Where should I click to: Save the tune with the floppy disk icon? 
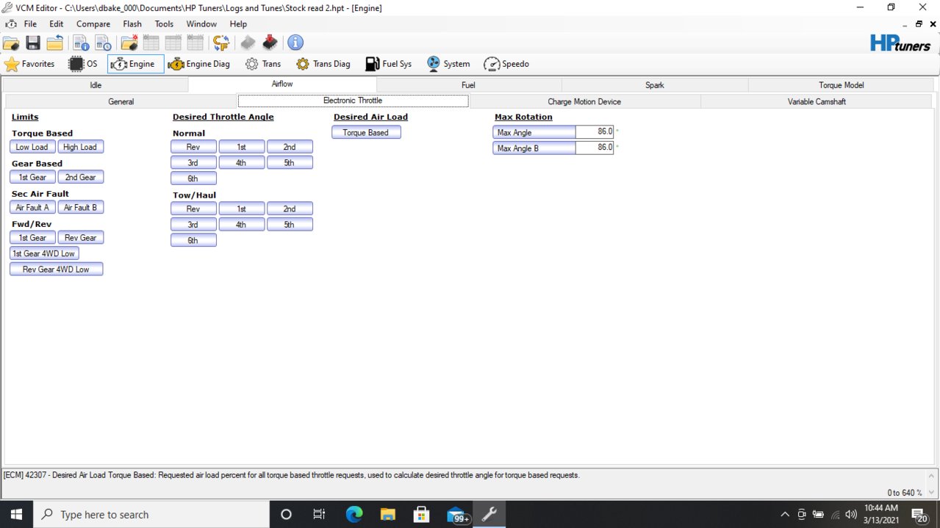click(x=32, y=43)
